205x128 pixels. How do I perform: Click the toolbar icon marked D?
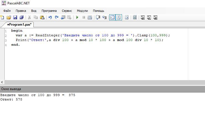pyautogui.click(x=142, y=18)
